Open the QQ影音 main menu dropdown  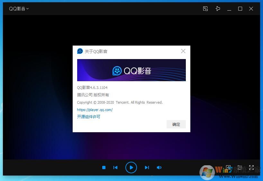pos(19,9)
